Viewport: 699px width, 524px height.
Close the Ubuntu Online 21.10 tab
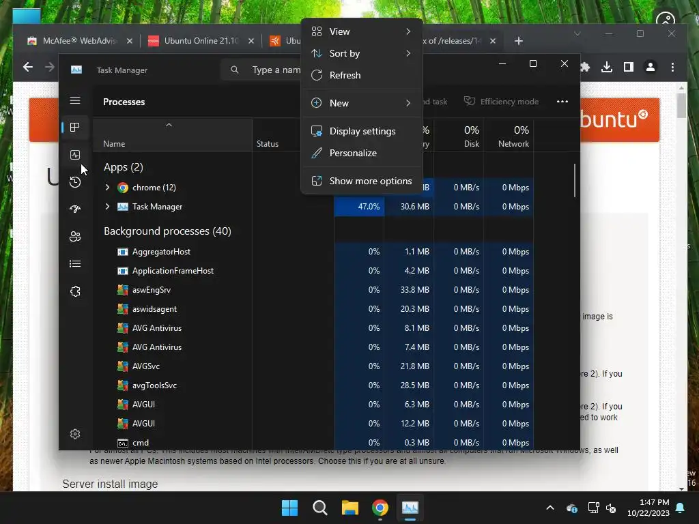tap(251, 41)
